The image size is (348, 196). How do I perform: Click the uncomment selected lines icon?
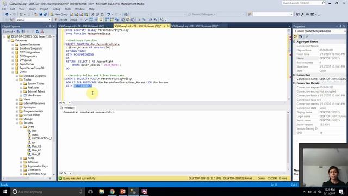(144, 20)
